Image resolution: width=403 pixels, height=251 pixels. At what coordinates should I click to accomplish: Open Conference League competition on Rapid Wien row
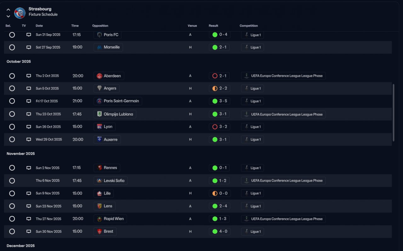click(x=283, y=219)
